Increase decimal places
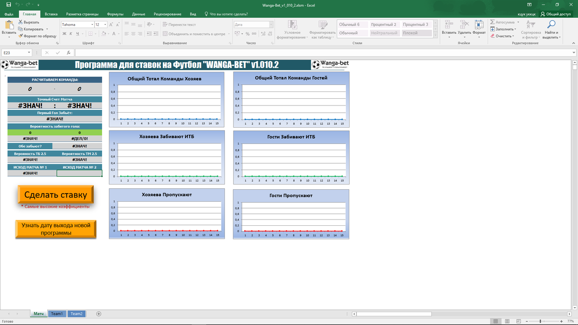 point(263,34)
